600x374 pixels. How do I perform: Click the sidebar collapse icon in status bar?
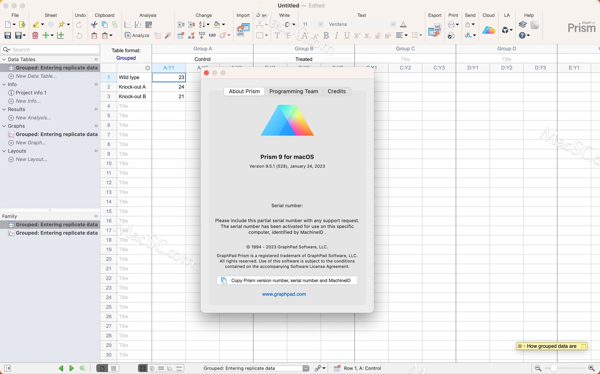7,368
